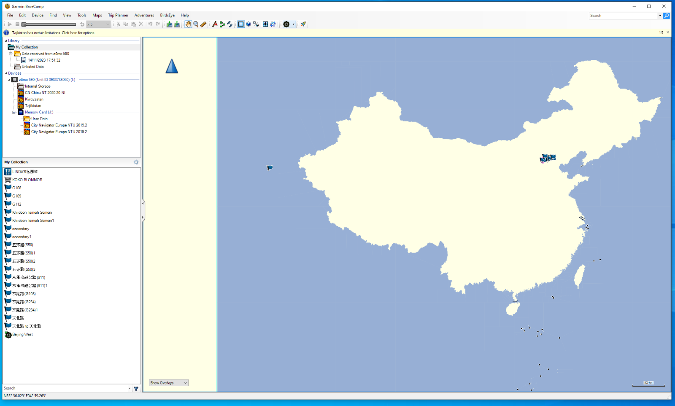Collapse the Data received from zūmo 590 folder
Image resolution: width=675 pixels, height=406 pixels.
(11, 54)
